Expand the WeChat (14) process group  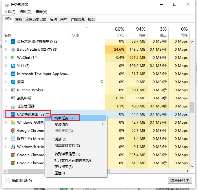[x=6, y=58]
